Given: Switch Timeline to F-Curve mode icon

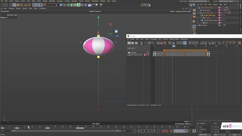Looking at the screenshot, I should pyautogui.click(x=133, y=43).
